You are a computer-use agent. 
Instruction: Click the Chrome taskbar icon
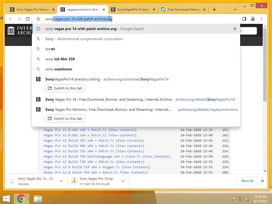click(22, 199)
